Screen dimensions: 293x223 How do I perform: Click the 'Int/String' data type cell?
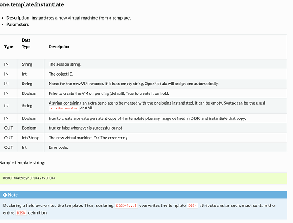point(30,138)
